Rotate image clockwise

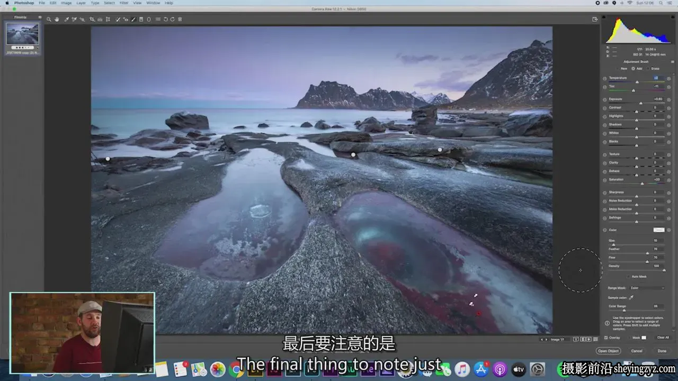(x=173, y=20)
